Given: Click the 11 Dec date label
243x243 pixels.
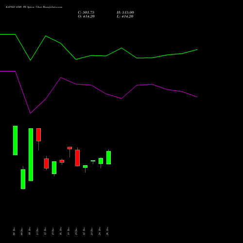Looking at the screenshot, I should click(37, 231).
